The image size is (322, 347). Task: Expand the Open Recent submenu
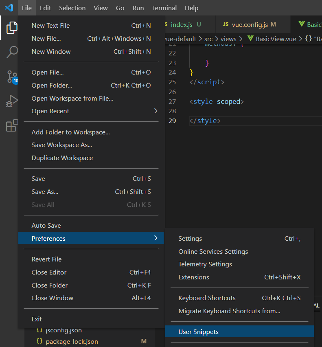pyautogui.click(x=91, y=111)
